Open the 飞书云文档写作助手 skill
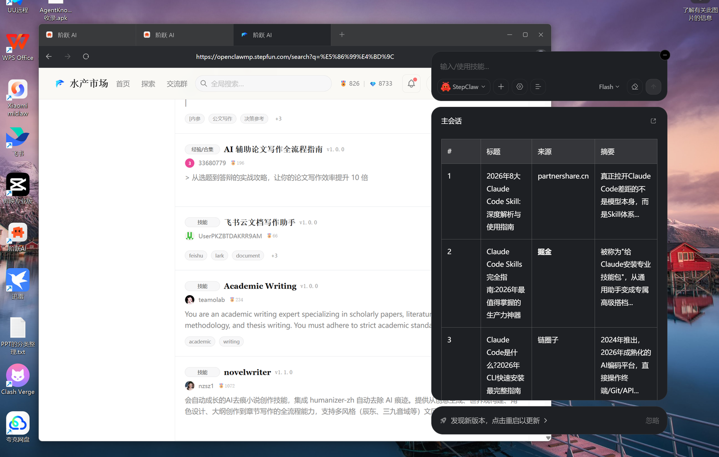 pyautogui.click(x=260, y=222)
